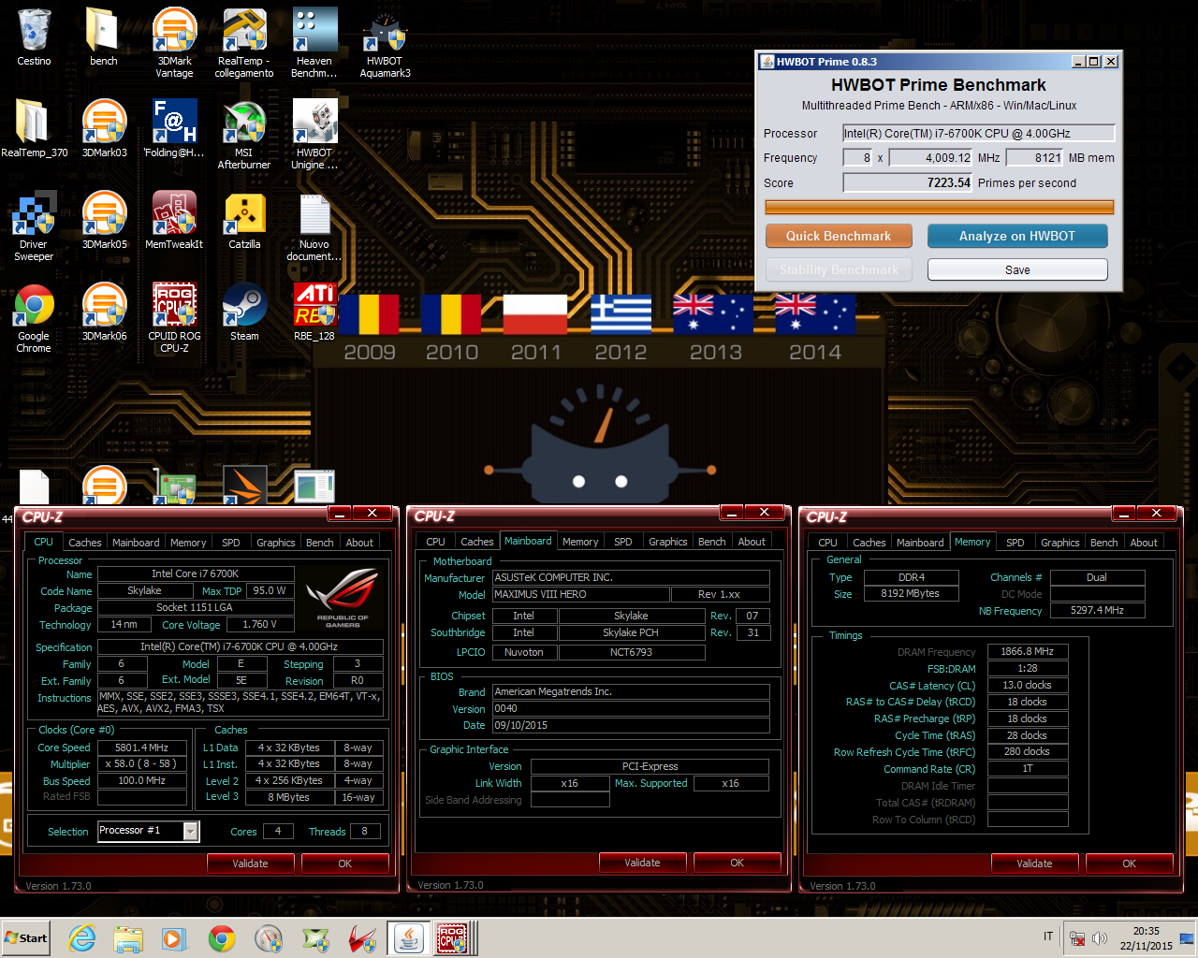Open RBE_128 ATI desktop icon
This screenshot has height=958, width=1198.
[314, 312]
